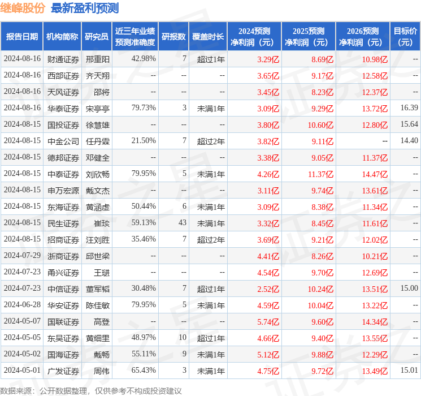Viewport: 421px width, 396px height.
Task: Click target price 15.00
Action: coord(409,288)
